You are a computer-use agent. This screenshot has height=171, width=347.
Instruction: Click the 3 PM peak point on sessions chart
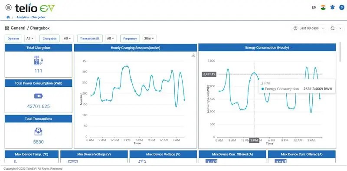tap(127, 66)
